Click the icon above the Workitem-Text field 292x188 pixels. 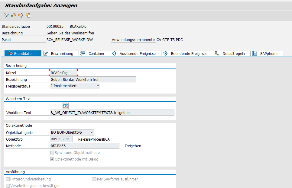pyautogui.click(x=66, y=106)
